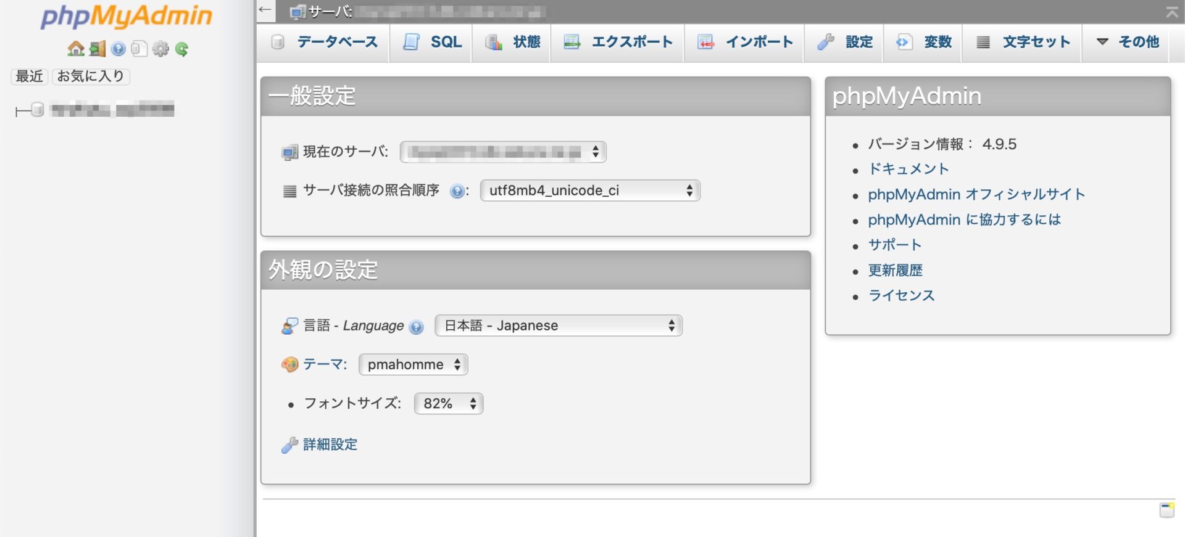Open the phpMyAdmin オフィシャルサイト link

click(x=976, y=194)
